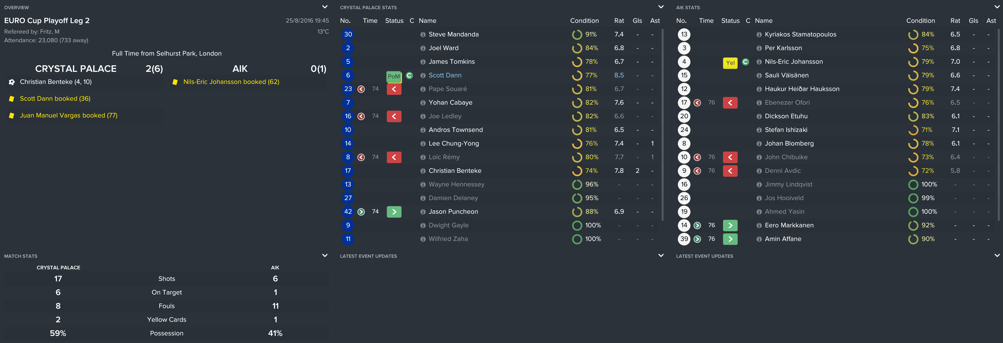Click goal ball icon next to Christian Benteke
Viewport: 1003px width, 343px height.
[12, 82]
